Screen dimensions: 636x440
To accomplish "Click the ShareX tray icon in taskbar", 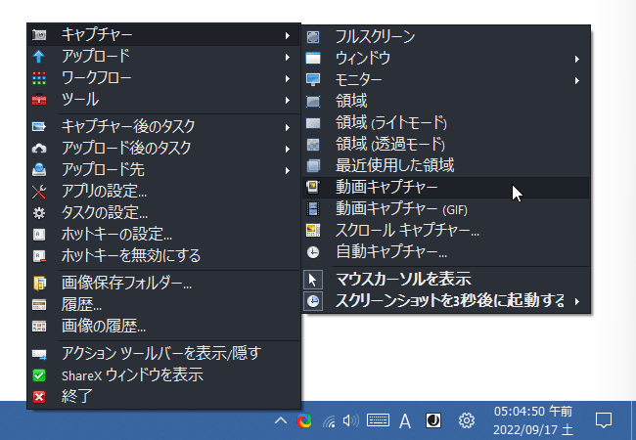I will point(304,421).
